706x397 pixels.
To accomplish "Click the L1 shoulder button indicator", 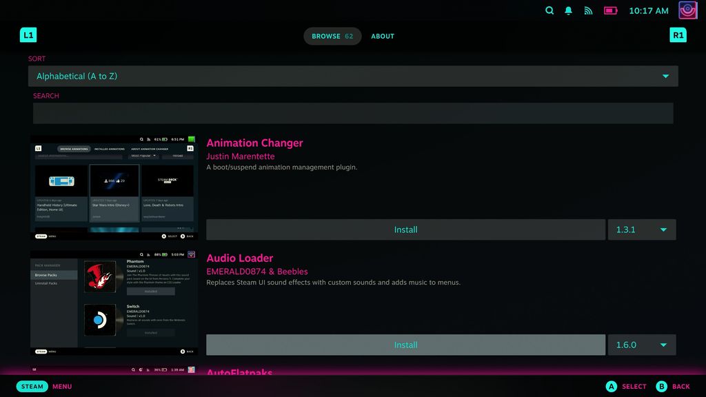I will point(28,34).
